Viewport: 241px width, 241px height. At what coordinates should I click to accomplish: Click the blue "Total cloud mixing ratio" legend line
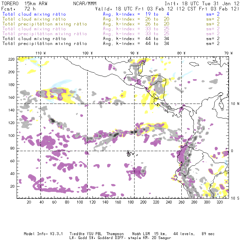34,14
